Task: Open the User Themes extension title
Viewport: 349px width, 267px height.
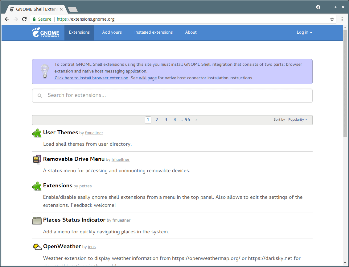Action: 60,133
